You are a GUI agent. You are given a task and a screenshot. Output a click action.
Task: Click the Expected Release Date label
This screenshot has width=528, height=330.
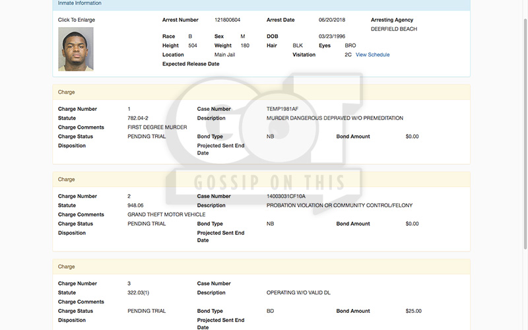[x=191, y=63]
